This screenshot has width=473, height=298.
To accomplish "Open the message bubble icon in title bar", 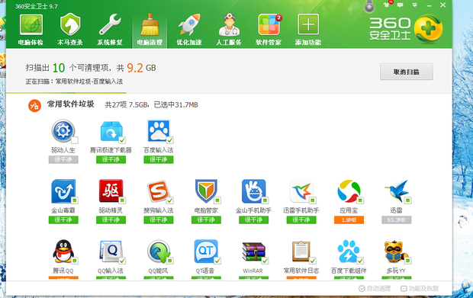I will [401, 5].
